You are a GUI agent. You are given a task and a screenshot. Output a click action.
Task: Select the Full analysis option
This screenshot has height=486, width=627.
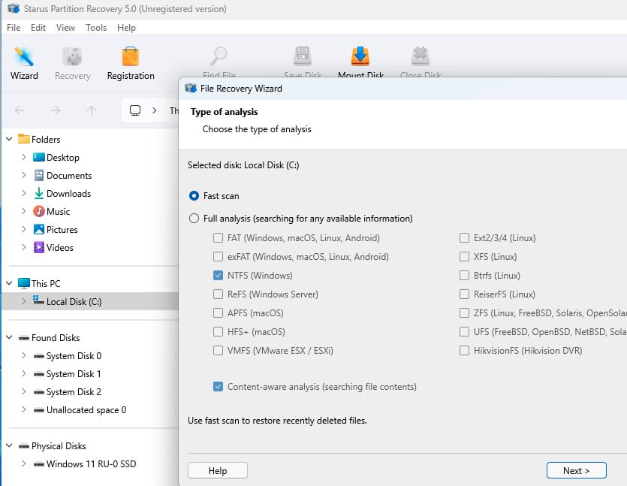tap(194, 219)
